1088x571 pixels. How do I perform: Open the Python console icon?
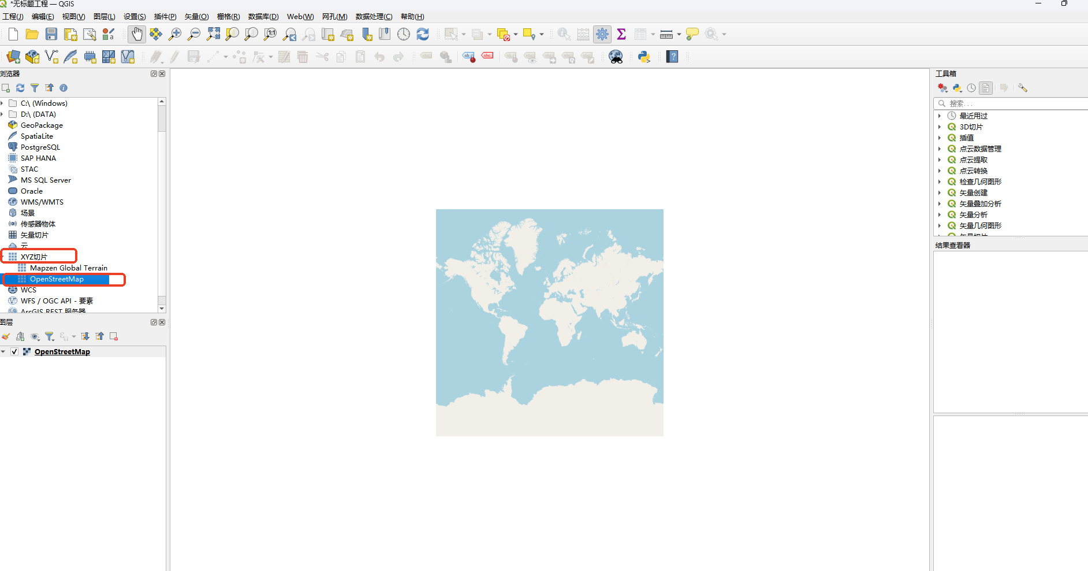(x=644, y=57)
